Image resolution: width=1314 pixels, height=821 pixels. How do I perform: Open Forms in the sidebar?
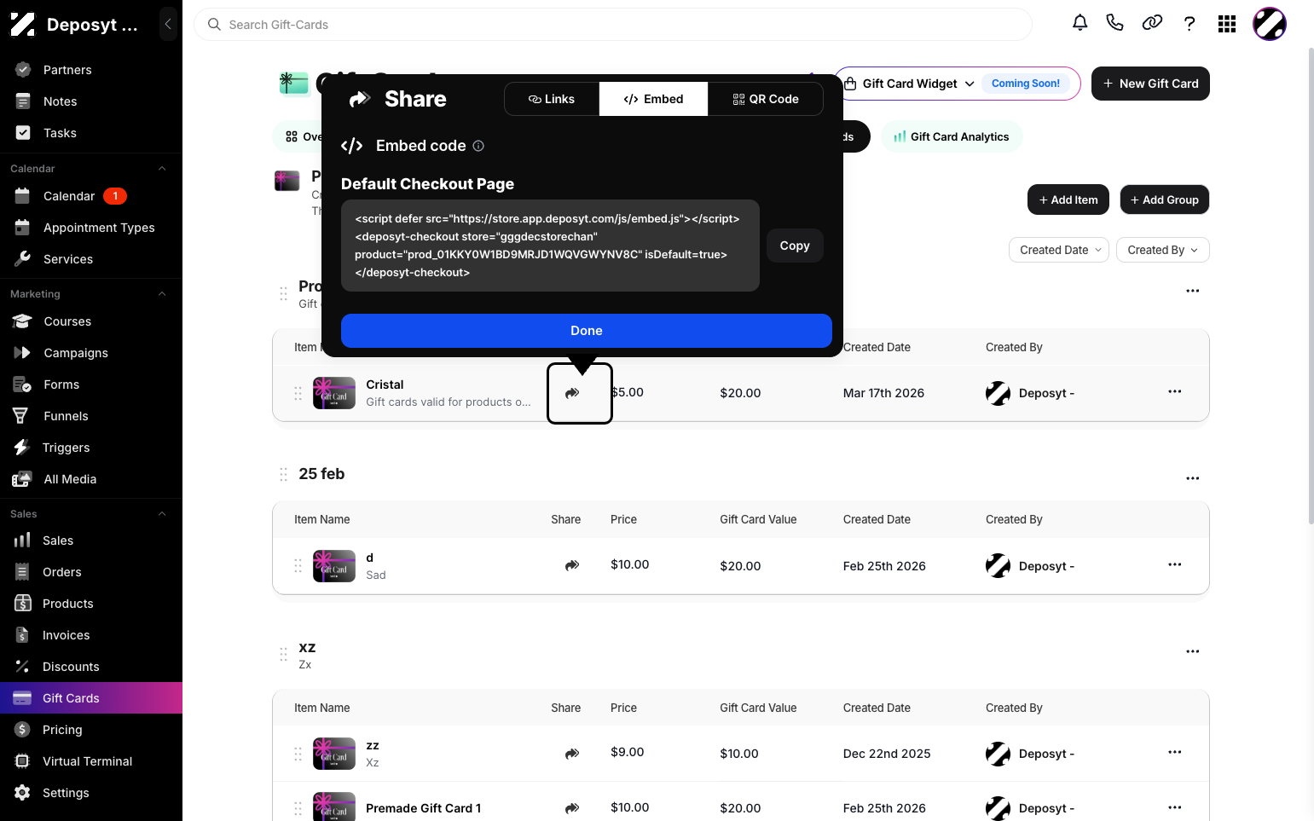coord(91,384)
